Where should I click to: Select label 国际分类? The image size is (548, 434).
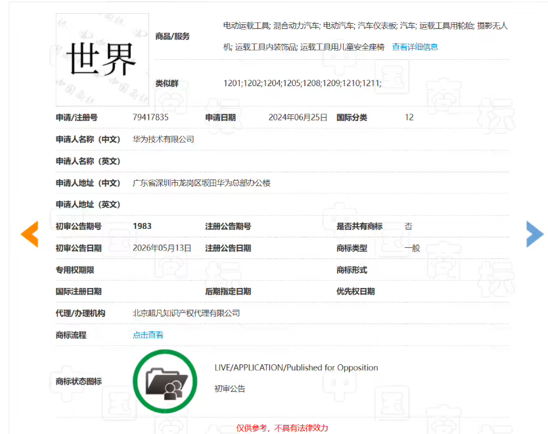pos(352,118)
